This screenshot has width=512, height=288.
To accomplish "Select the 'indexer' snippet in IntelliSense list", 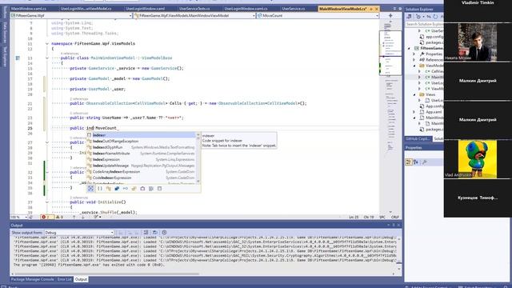I will (141, 135).
